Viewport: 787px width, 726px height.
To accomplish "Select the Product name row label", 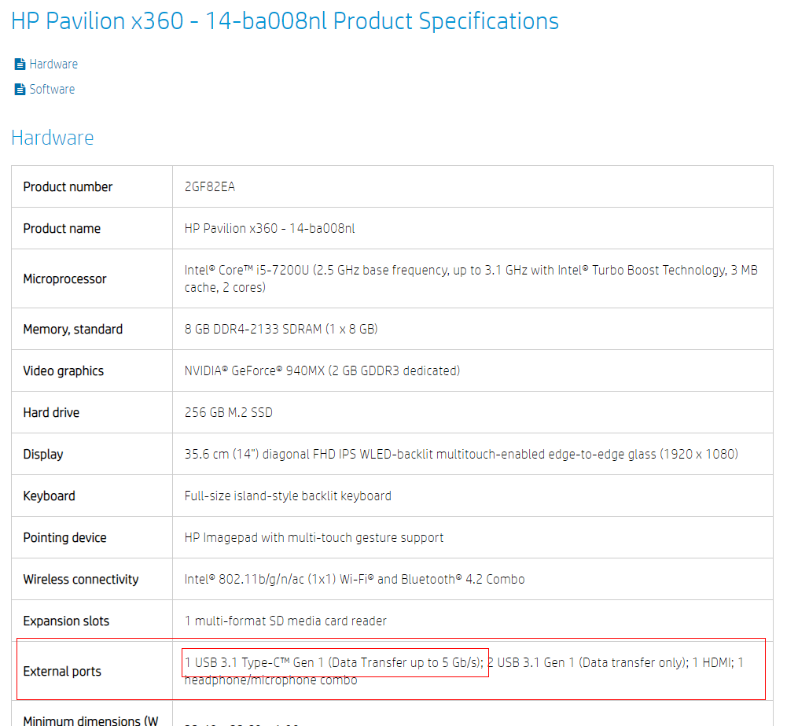I will click(62, 229).
